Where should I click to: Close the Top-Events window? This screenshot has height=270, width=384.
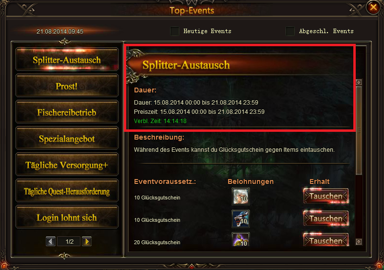[x=373, y=7]
